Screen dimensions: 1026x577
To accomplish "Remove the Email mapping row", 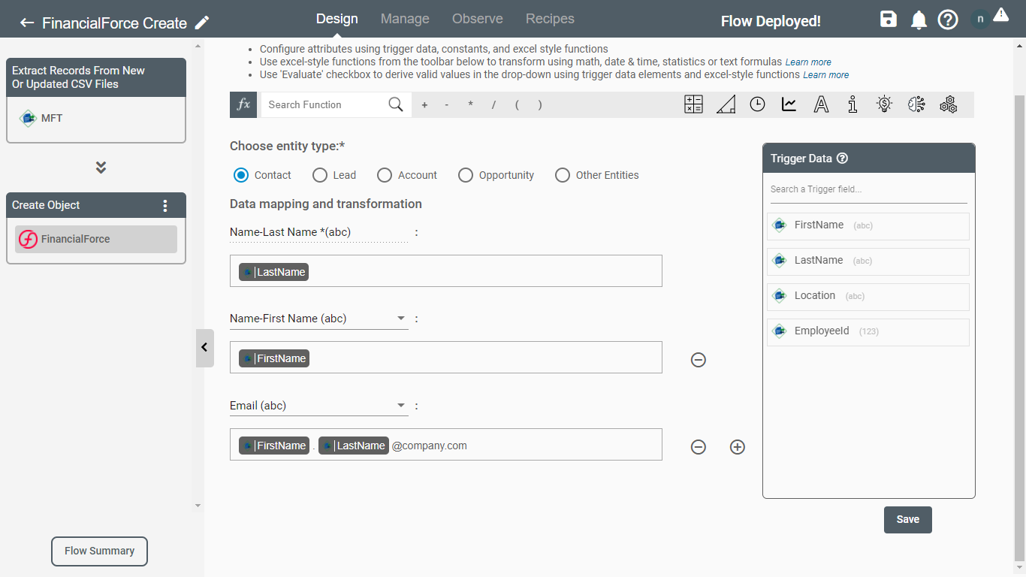I will [x=698, y=447].
